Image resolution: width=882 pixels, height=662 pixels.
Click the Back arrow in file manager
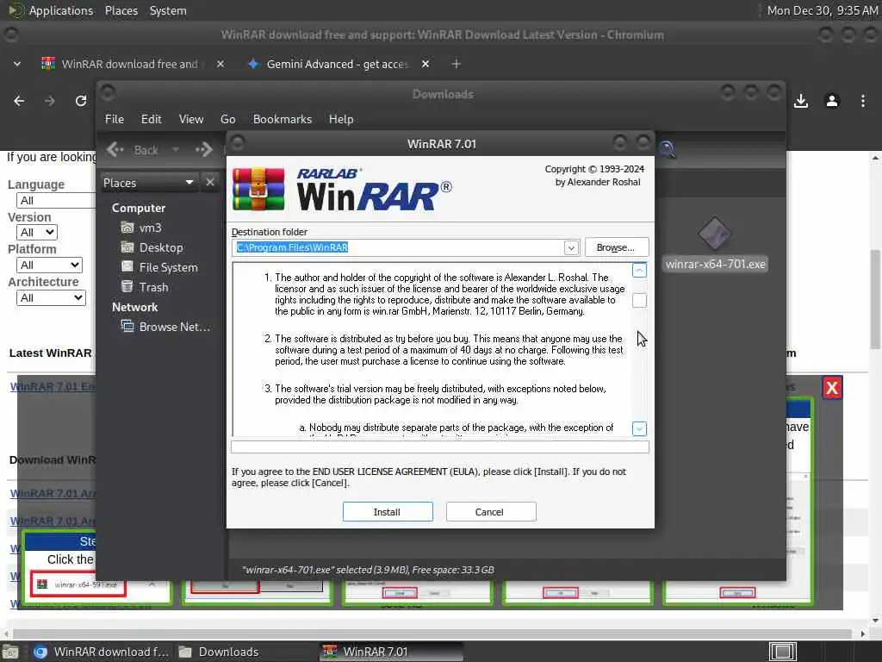pos(132,150)
